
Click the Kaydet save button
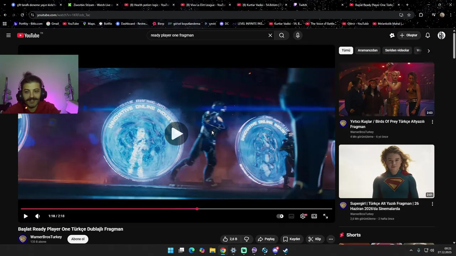coord(291,239)
